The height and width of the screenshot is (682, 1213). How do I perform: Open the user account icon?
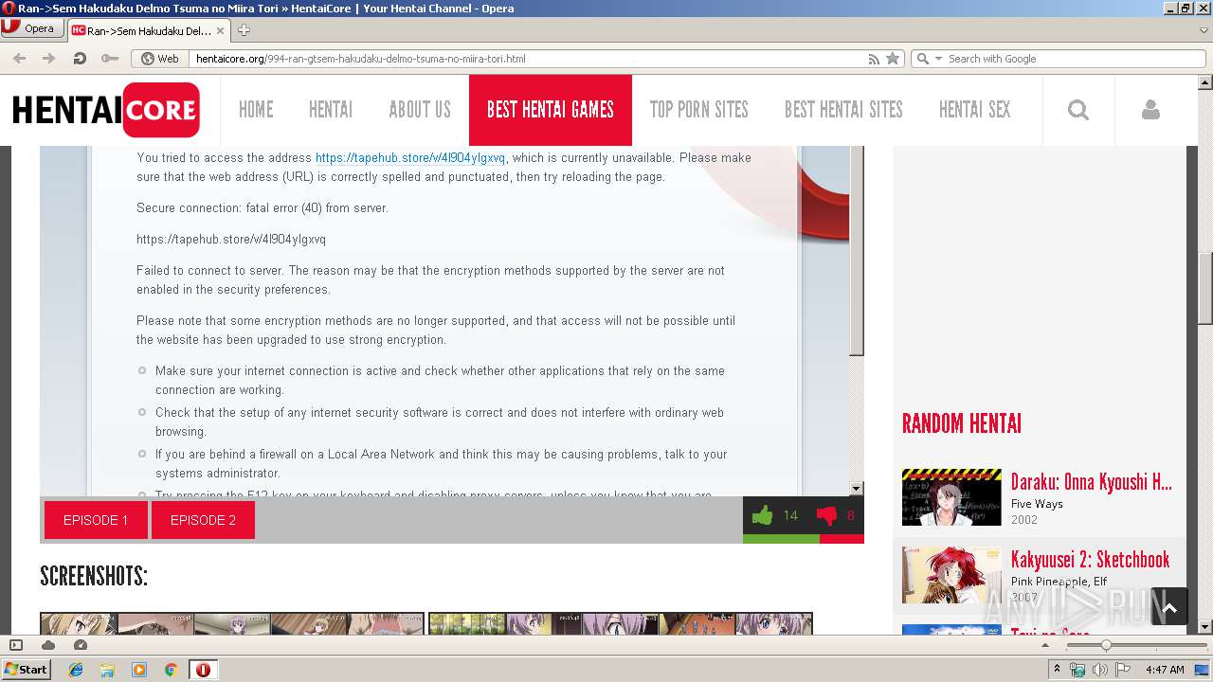coord(1150,110)
